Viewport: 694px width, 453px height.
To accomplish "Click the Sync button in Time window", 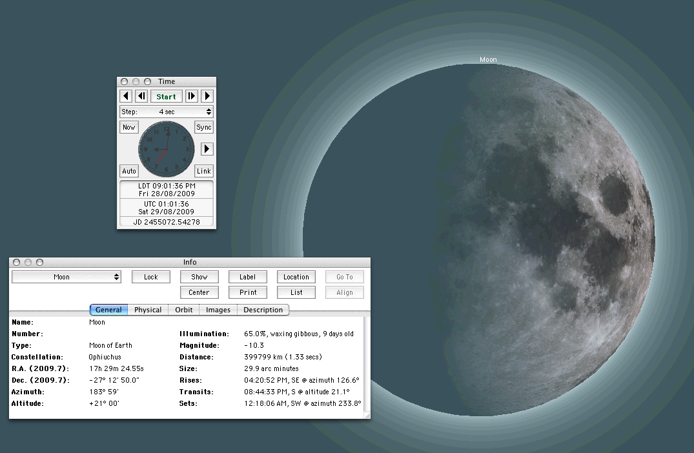I will [203, 127].
